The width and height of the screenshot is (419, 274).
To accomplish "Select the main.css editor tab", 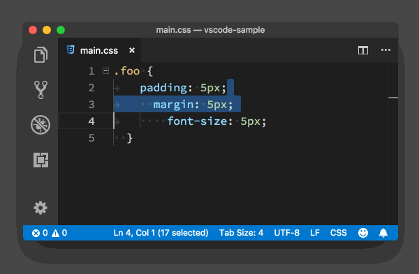I will (99, 50).
